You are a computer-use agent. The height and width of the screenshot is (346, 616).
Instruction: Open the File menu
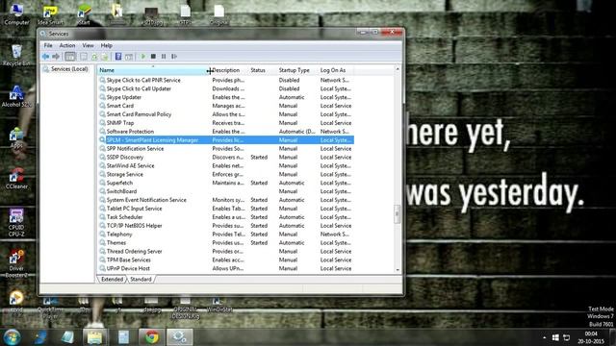point(48,45)
